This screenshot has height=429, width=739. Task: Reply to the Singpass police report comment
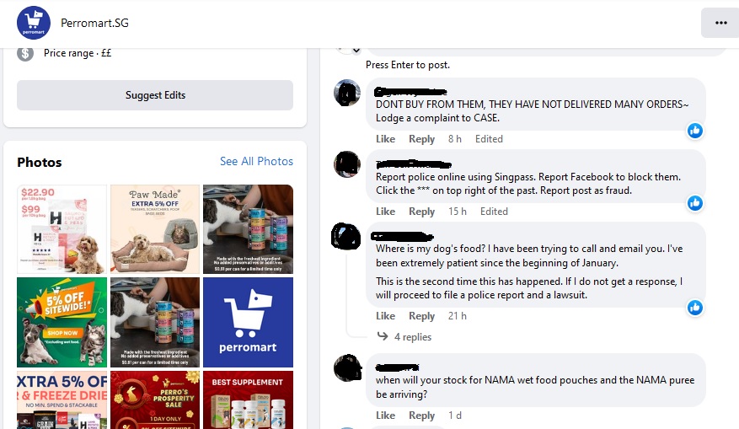point(421,212)
